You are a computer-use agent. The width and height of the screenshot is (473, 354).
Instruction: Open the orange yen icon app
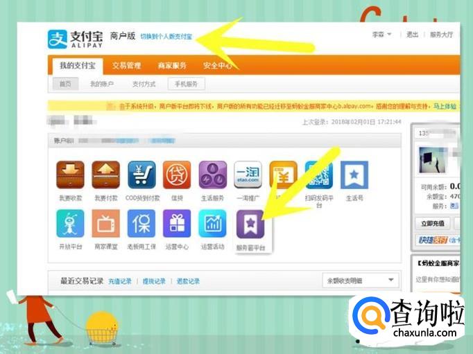click(x=283, y=175)
